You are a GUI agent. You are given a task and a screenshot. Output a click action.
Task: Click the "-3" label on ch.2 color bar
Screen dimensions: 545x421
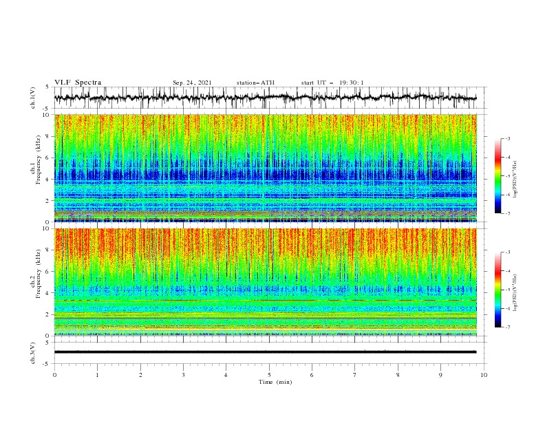point(508,252)
